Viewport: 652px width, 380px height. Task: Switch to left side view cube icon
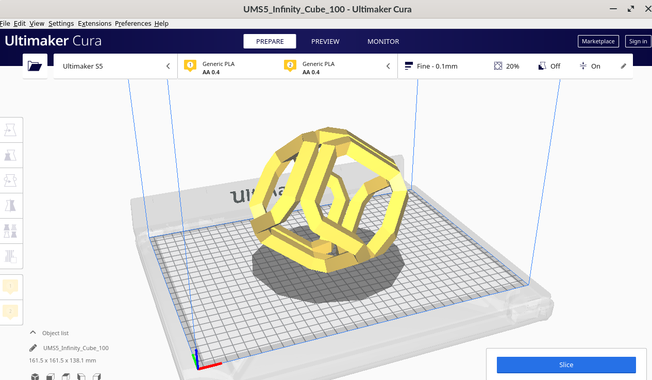click(x=81, y=376)
